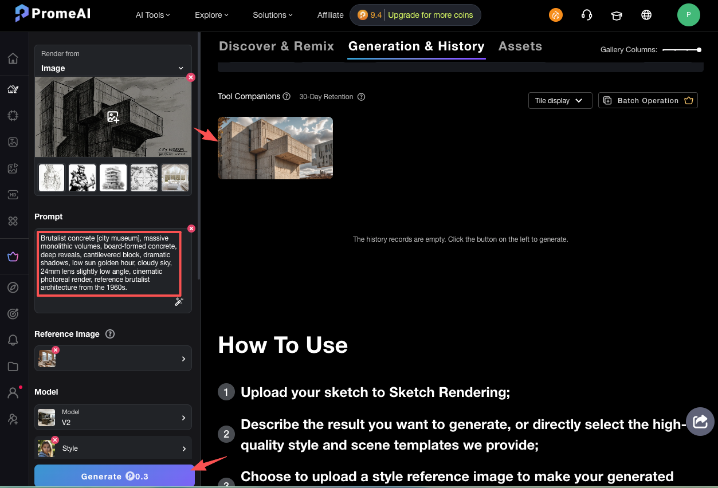This screenshot has height=488, width=718.
Task: Expand the Style selector
Action: tap(113, 448)
